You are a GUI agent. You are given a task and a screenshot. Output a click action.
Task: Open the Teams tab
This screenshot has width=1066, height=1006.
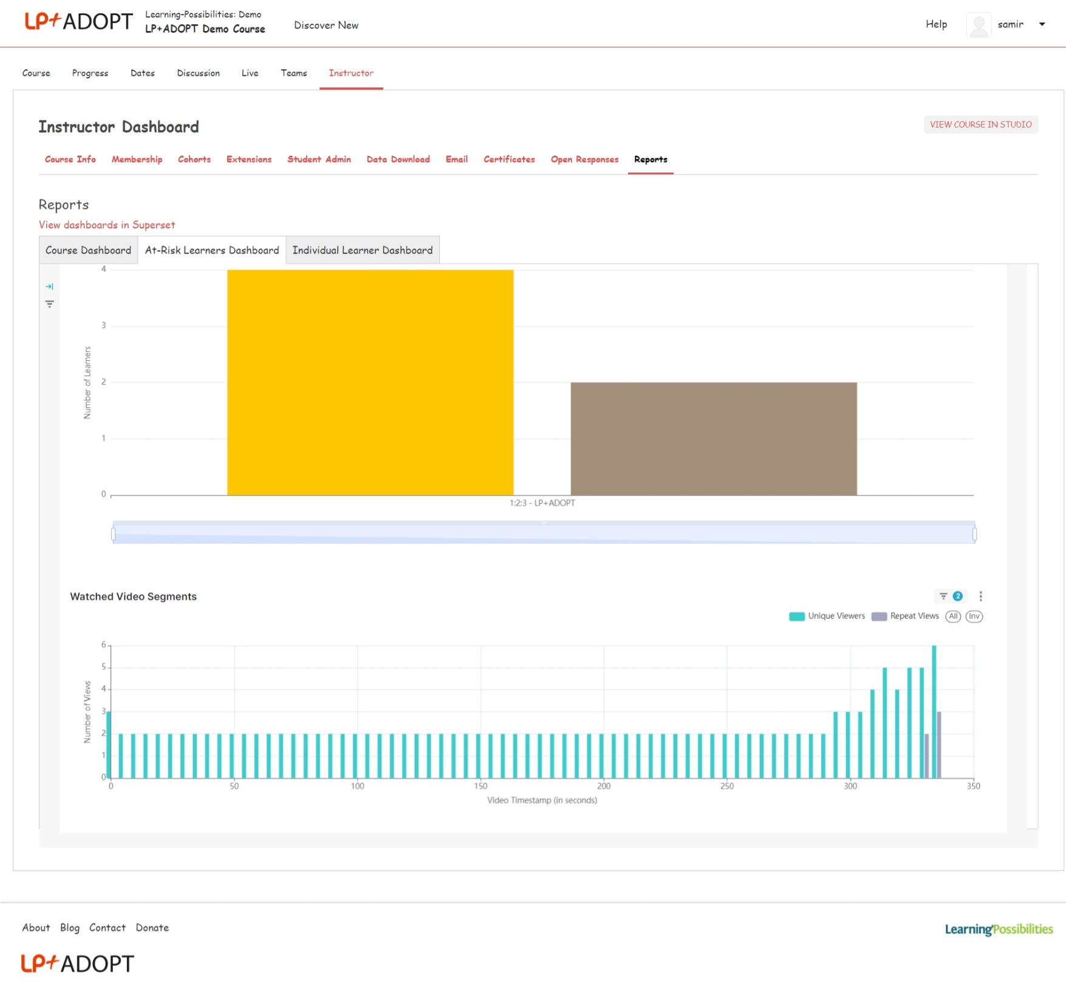pos(294,73)
